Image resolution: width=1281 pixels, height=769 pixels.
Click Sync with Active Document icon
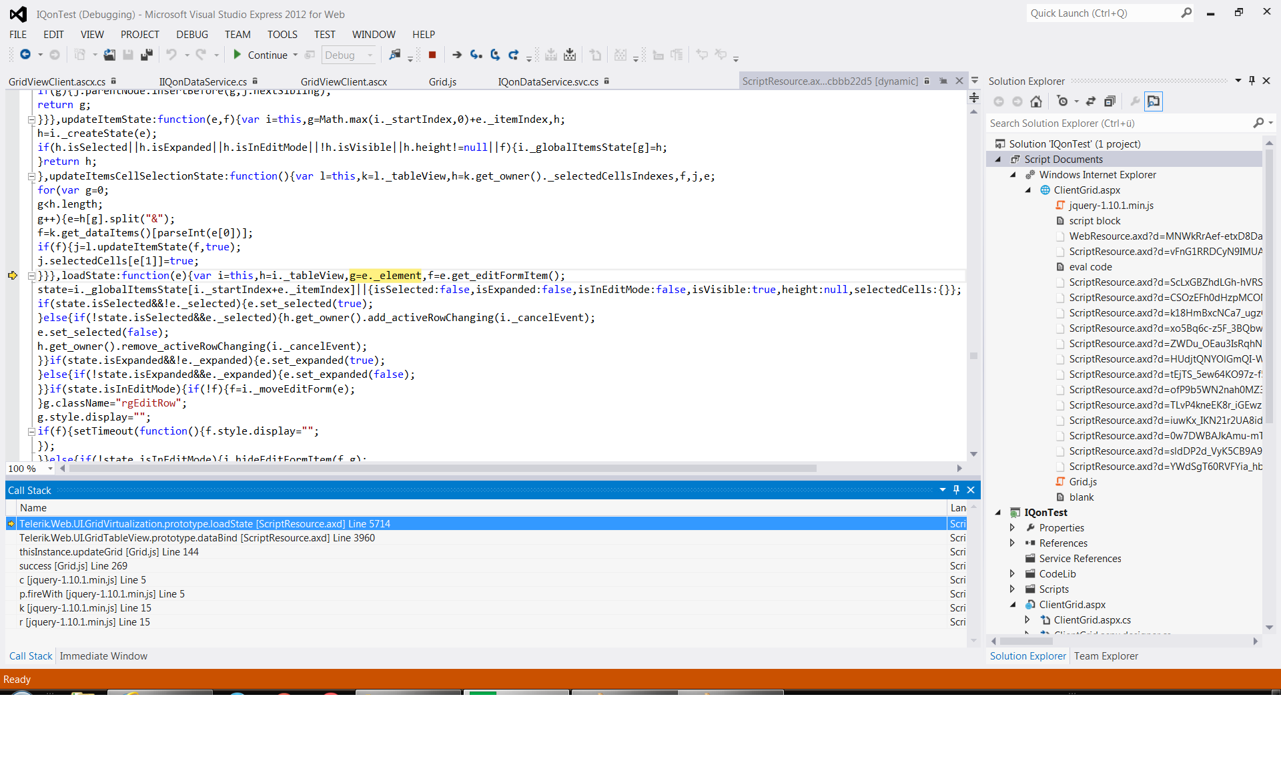pyautogui.click(x=1091, y=101)
